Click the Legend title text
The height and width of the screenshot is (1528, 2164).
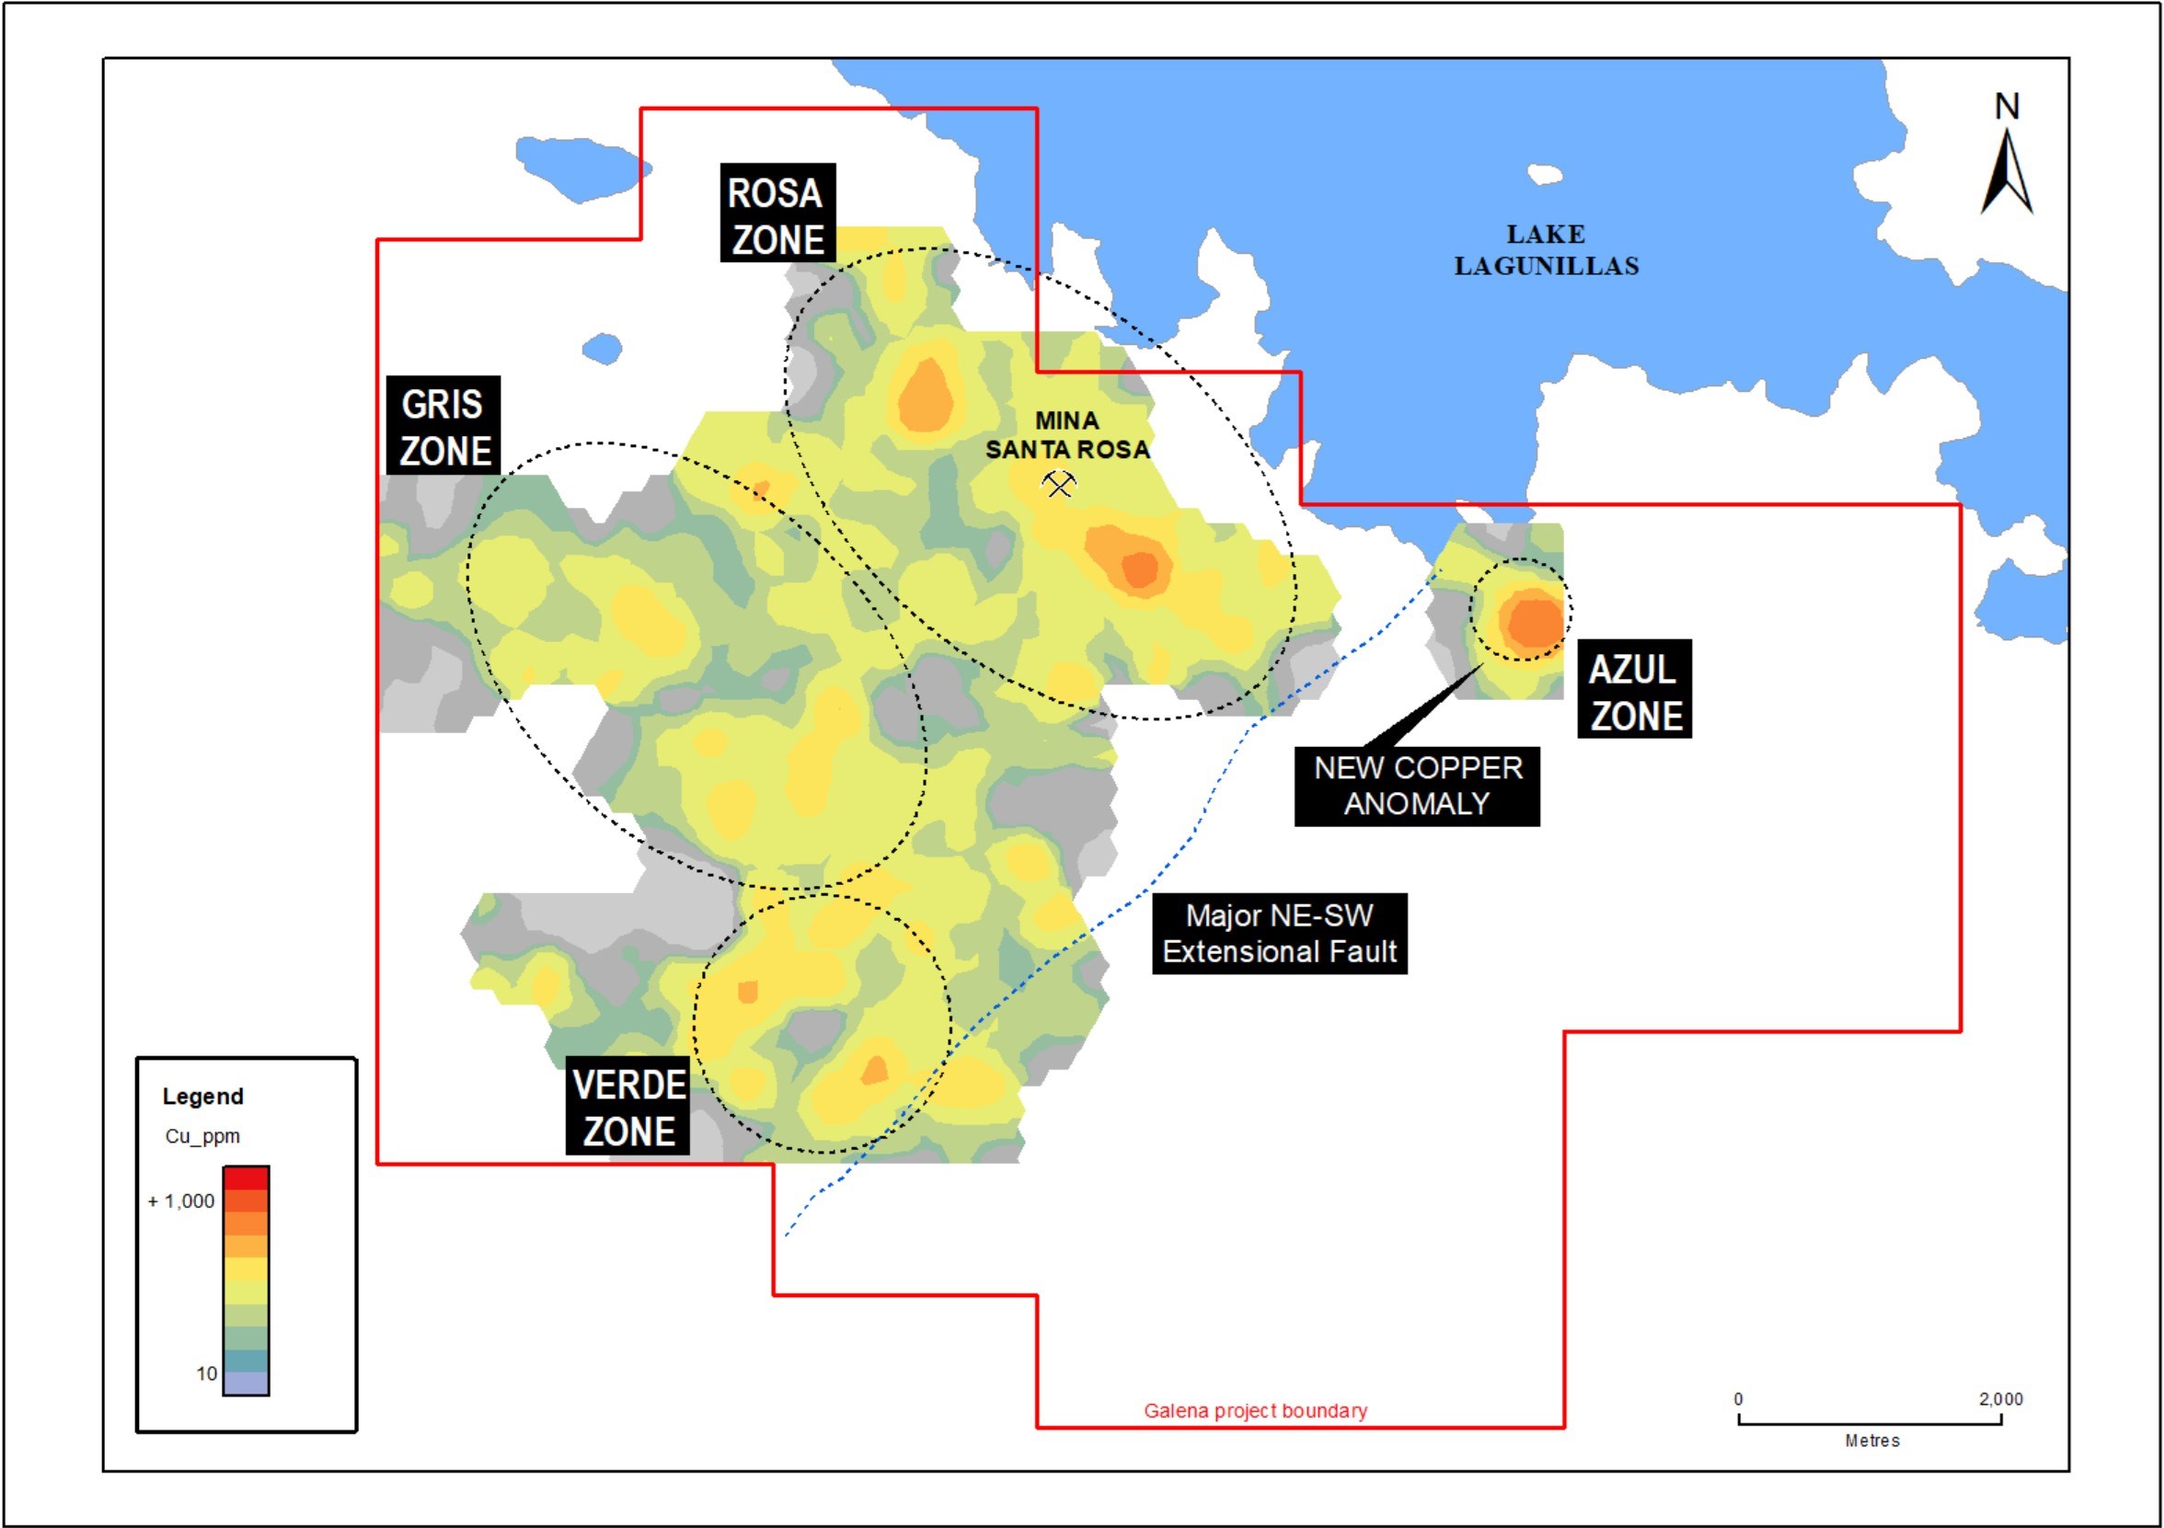coord(202,1097)
